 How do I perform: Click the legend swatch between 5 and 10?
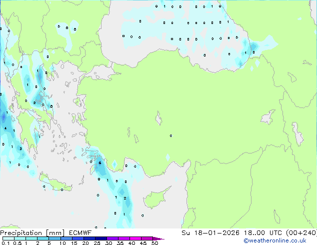coord(54,238)
